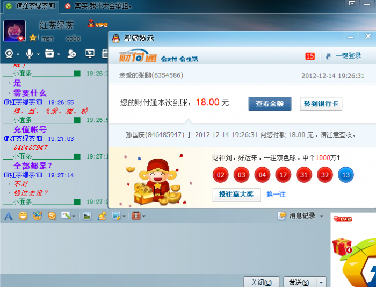Click 18.00 amount in Tenpay notice
Viewport: 376px width, 287px height.
point(208,103)
